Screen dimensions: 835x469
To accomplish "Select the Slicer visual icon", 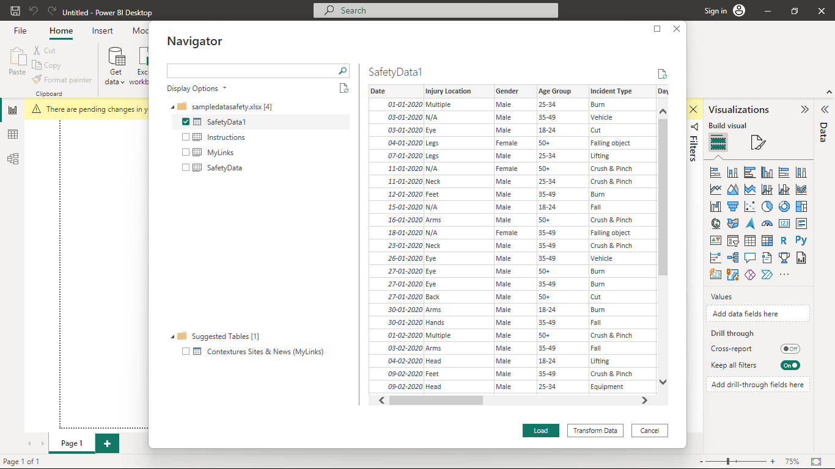I will (x=733, y=240).
